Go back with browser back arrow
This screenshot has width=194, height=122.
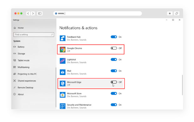pyautogui.click(x=28, y=13)
